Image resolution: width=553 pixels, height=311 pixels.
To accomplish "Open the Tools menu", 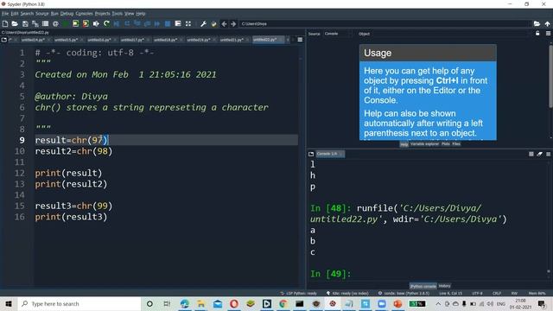I will (x=118, y=14).
